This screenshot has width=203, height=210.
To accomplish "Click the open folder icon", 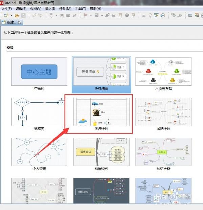I will [x=17, y=15].
